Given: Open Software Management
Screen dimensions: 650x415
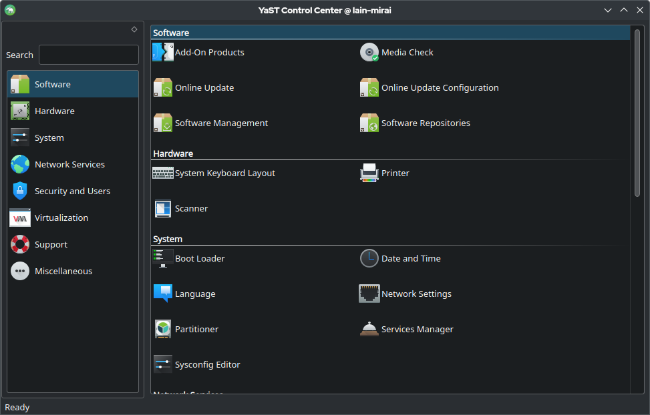Looking at the screenshot, I should [x=221, y=123].
